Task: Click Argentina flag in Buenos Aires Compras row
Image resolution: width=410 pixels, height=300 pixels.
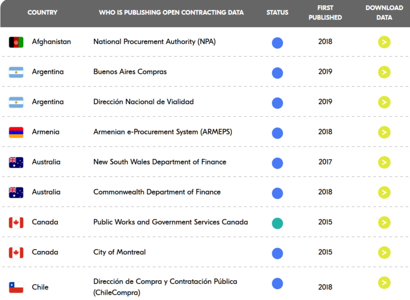Action: coord(16,72)
